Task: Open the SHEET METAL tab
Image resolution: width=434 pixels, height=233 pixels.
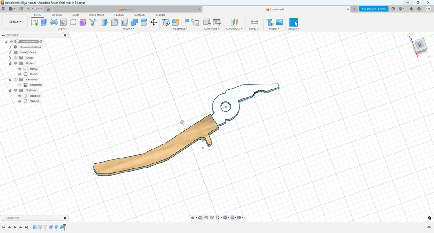Action: (x=96, y=15)
